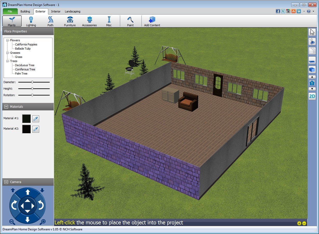Collapse the Flowers tree node
This screenshot has height=234, width=319.
tap(8, 40)
